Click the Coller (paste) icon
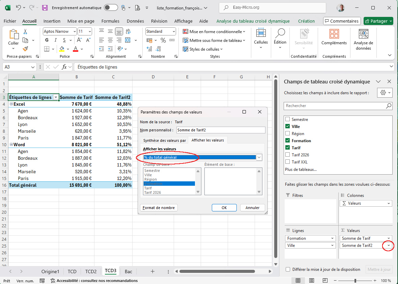Viewport: 398px width, 284px height. [13, 35]
